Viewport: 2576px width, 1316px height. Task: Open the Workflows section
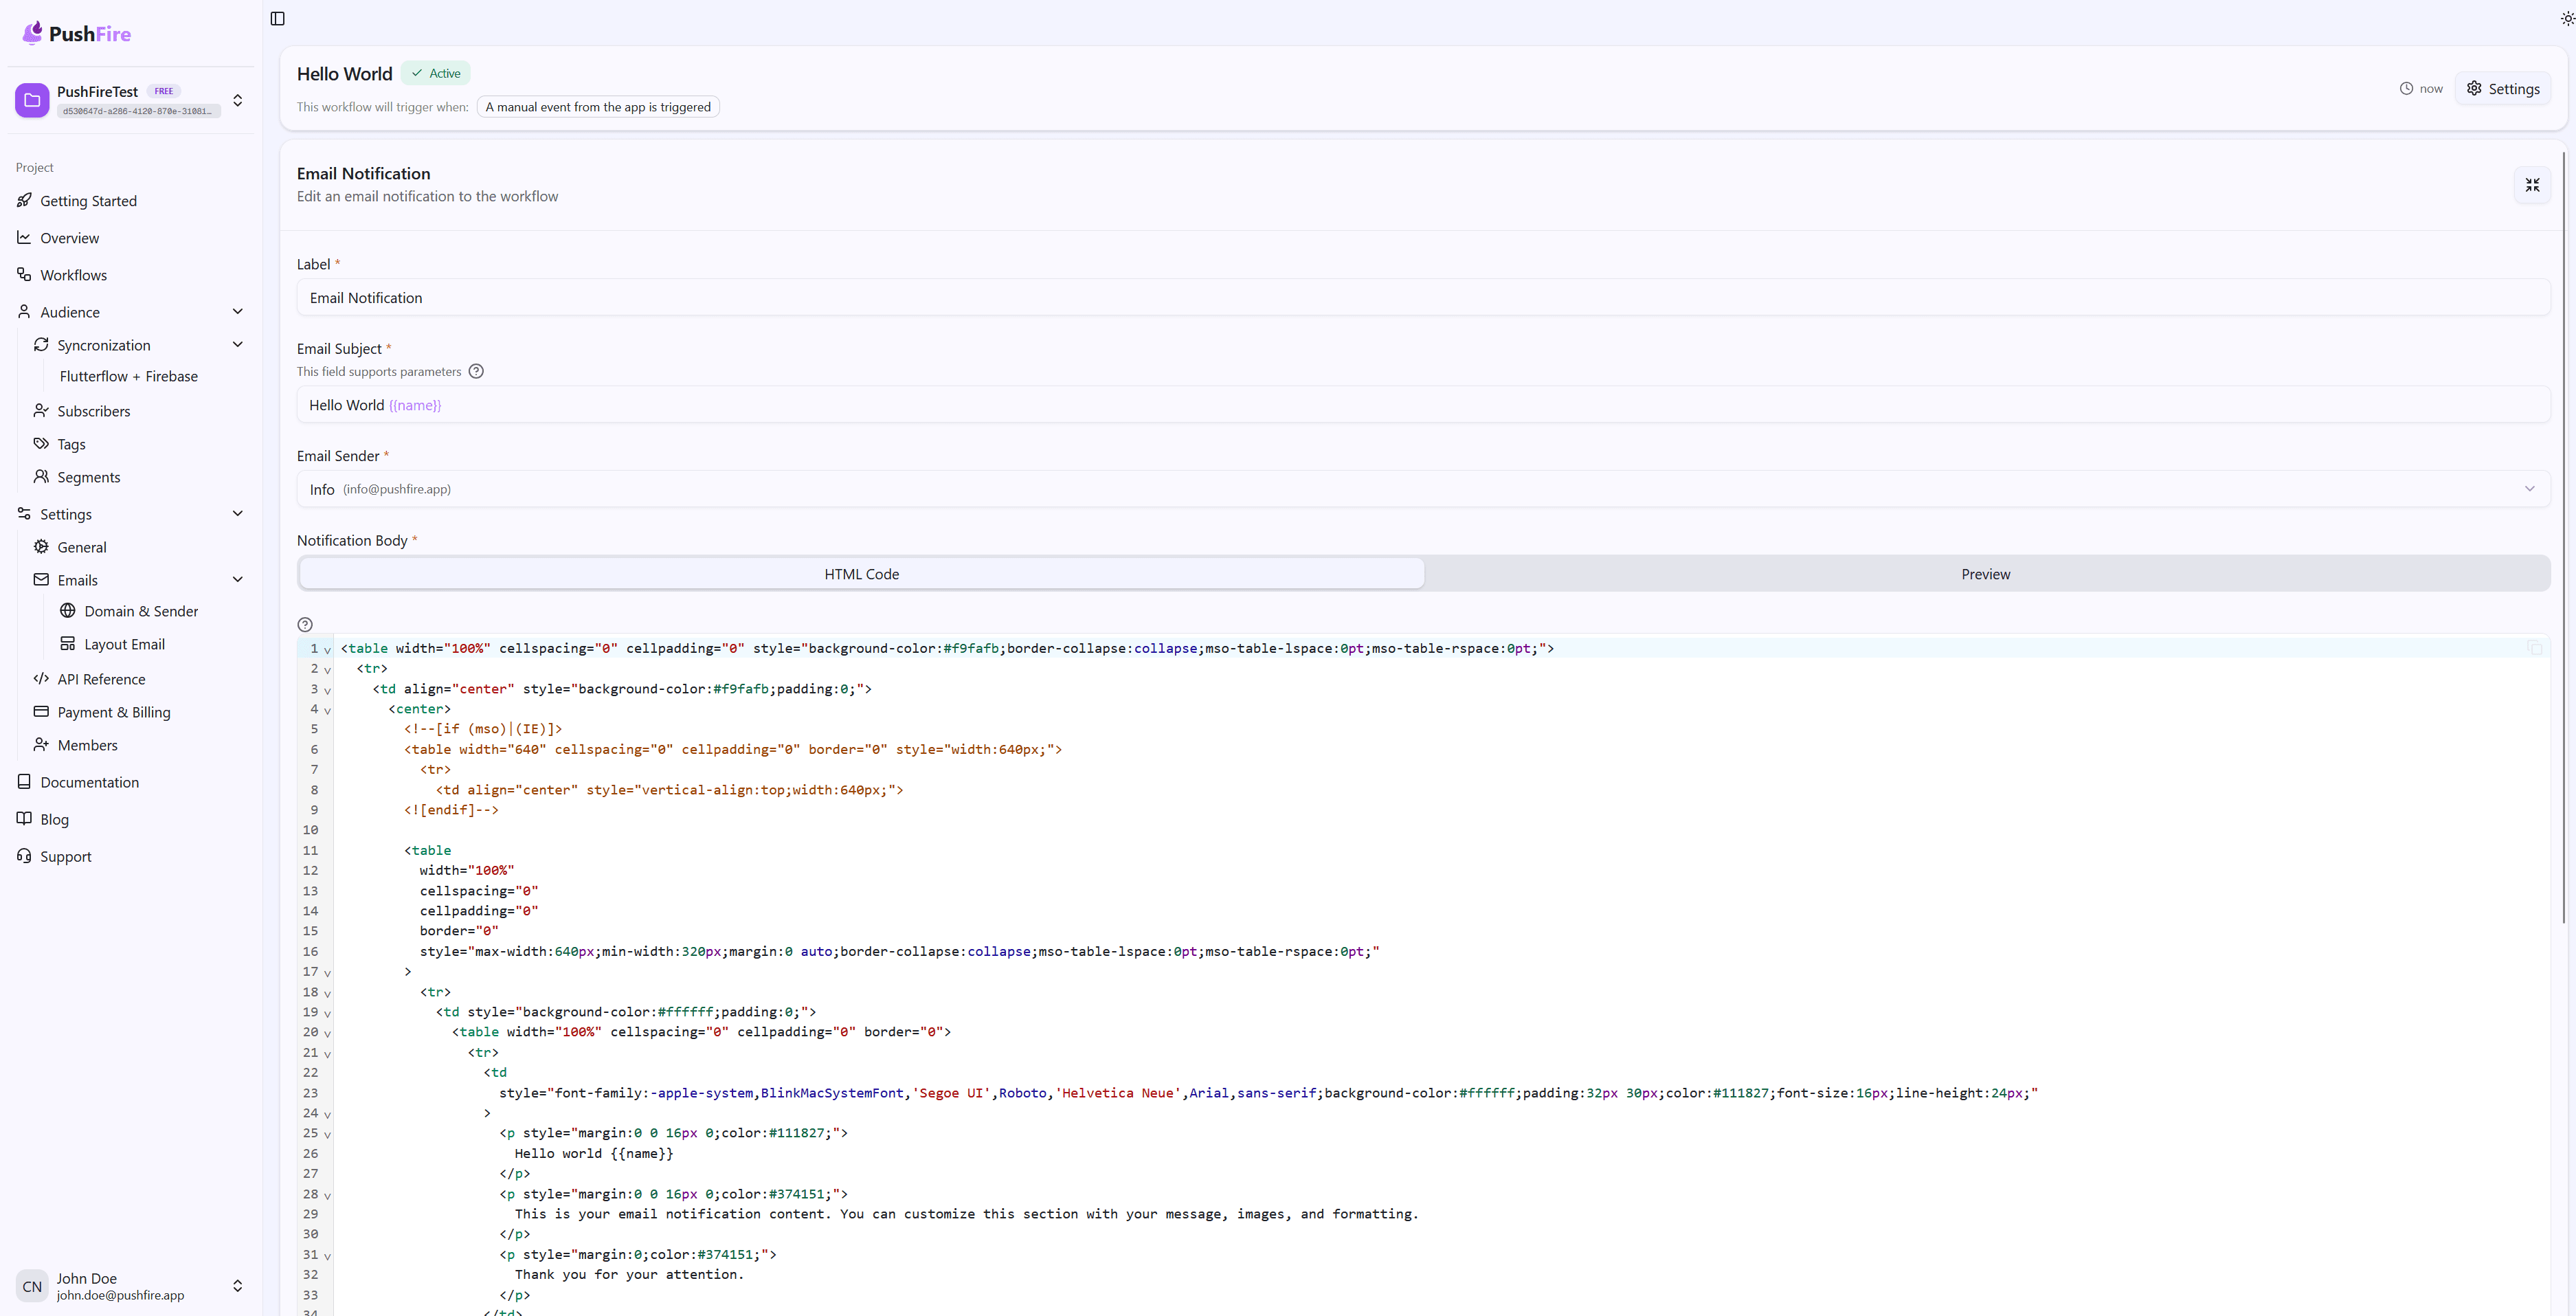(73, 274)
